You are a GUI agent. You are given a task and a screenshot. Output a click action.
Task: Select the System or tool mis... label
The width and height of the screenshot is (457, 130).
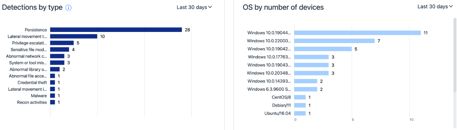tap(28, 63)
